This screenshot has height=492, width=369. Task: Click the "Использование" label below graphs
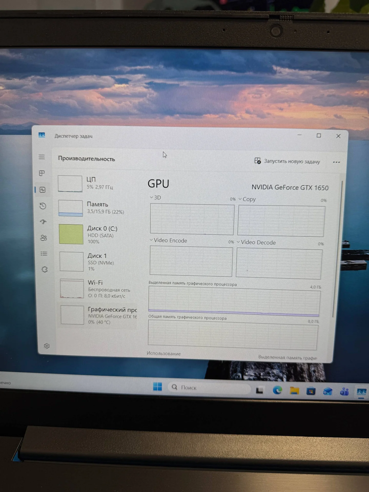[164, 354]
